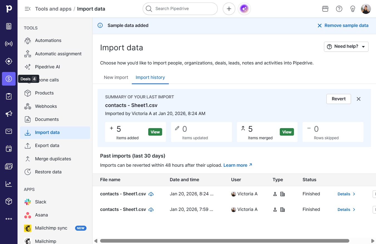Open the document list icon in the left rail
376x244 pixels.
point(9,26)
